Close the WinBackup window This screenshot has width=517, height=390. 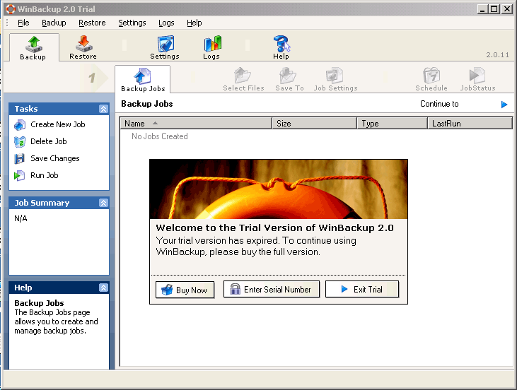507,9
